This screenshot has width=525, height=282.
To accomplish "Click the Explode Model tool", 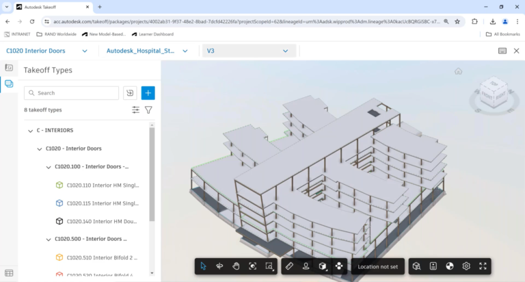I will 339,266.
